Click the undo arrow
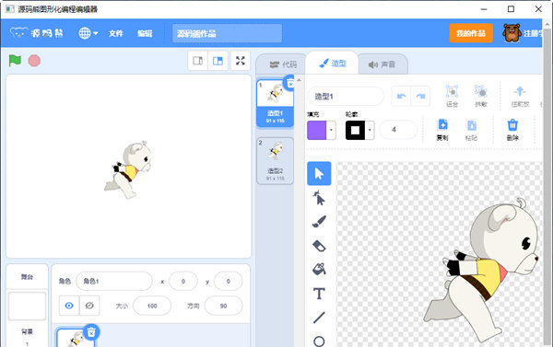This screenshot has height=347, width=553. (x=401, y=96)
